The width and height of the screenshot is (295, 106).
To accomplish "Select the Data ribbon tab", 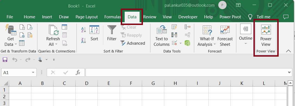I will pyautogui.click(x=132, y=17).
